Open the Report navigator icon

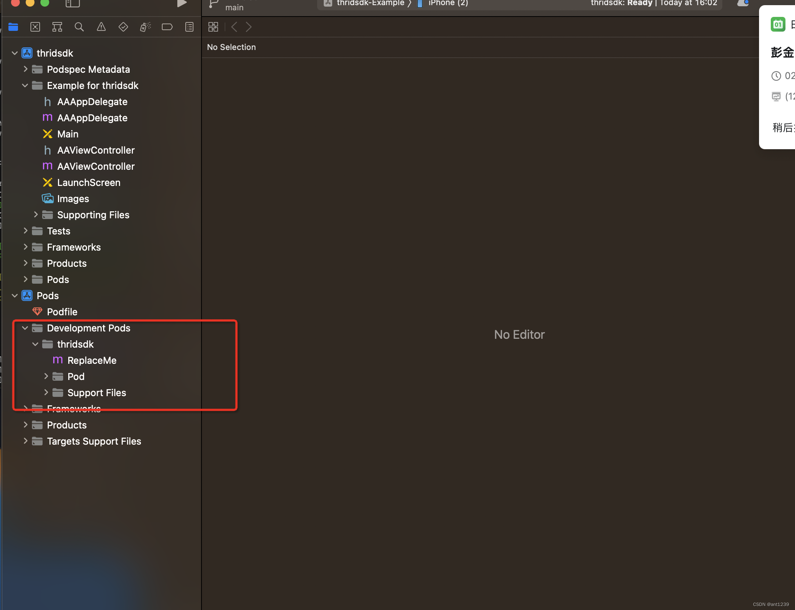pyautogui.click(x=189, y=27)
